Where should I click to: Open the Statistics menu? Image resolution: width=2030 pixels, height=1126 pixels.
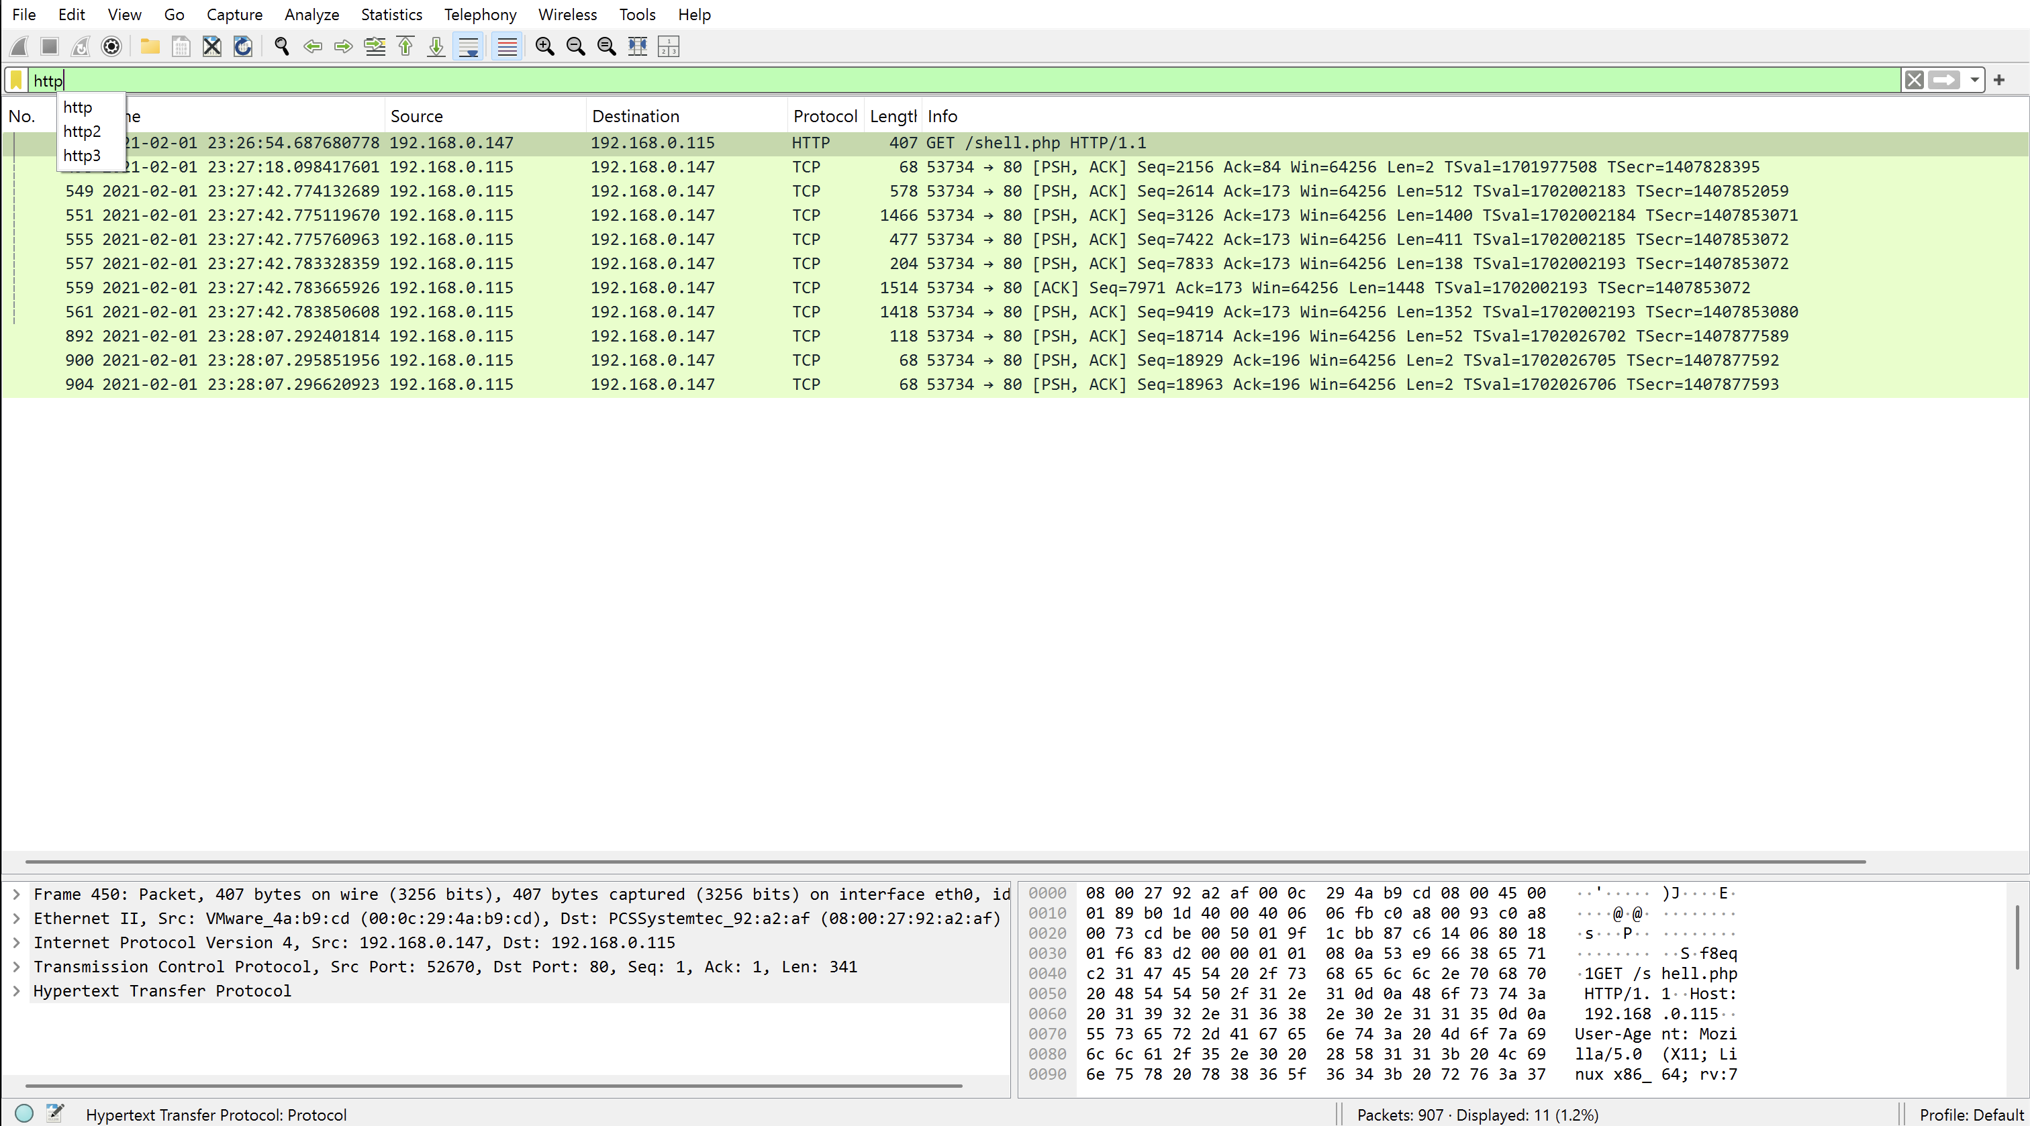(391, 14)
